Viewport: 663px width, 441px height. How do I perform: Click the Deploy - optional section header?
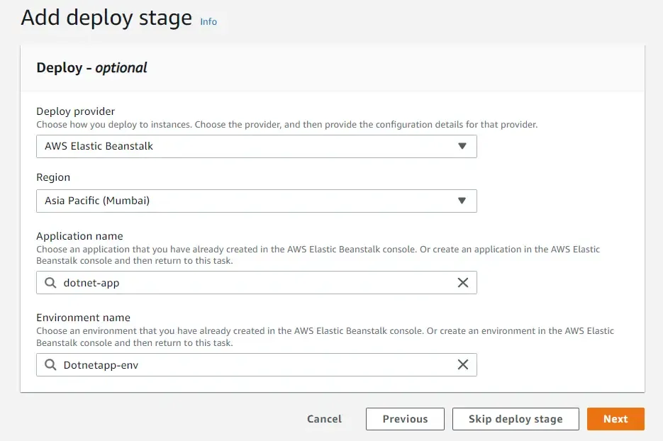click(91, 67)
